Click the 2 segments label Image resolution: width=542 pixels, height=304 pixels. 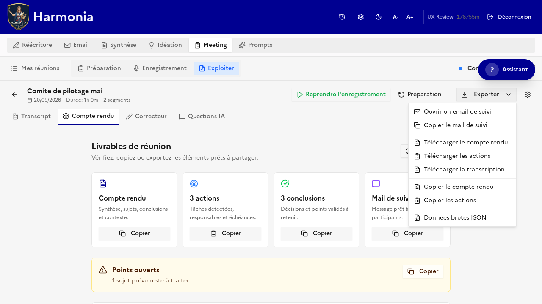pyautogui.click(x=117, y=100)
